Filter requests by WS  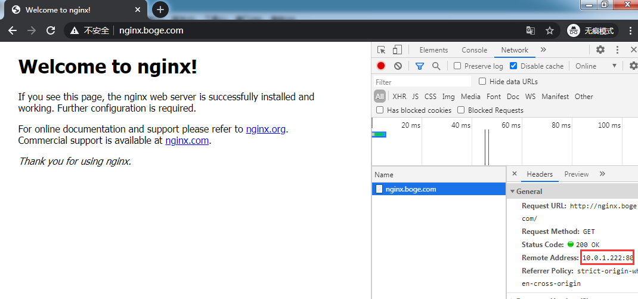[531, 97]
